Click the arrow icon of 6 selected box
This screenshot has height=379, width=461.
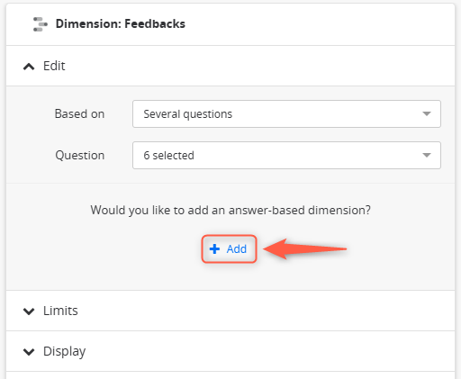(x=427, y=155)
